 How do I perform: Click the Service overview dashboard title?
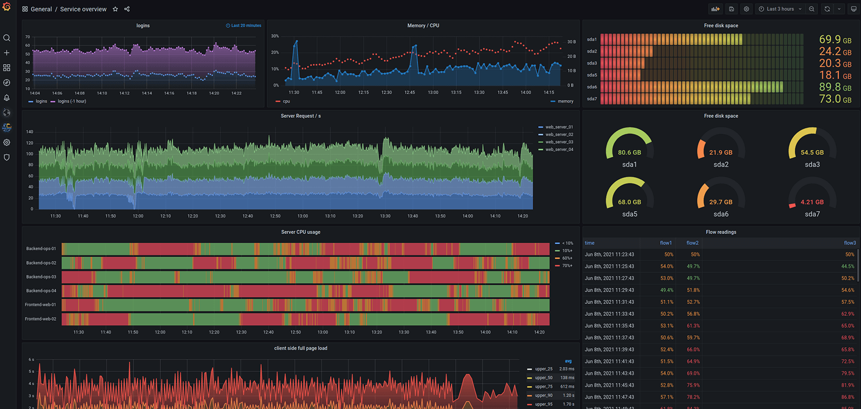coord(83,9)
